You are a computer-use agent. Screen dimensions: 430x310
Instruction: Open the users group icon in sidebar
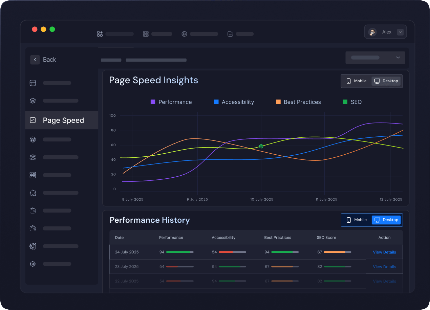[x=33, y=157]
